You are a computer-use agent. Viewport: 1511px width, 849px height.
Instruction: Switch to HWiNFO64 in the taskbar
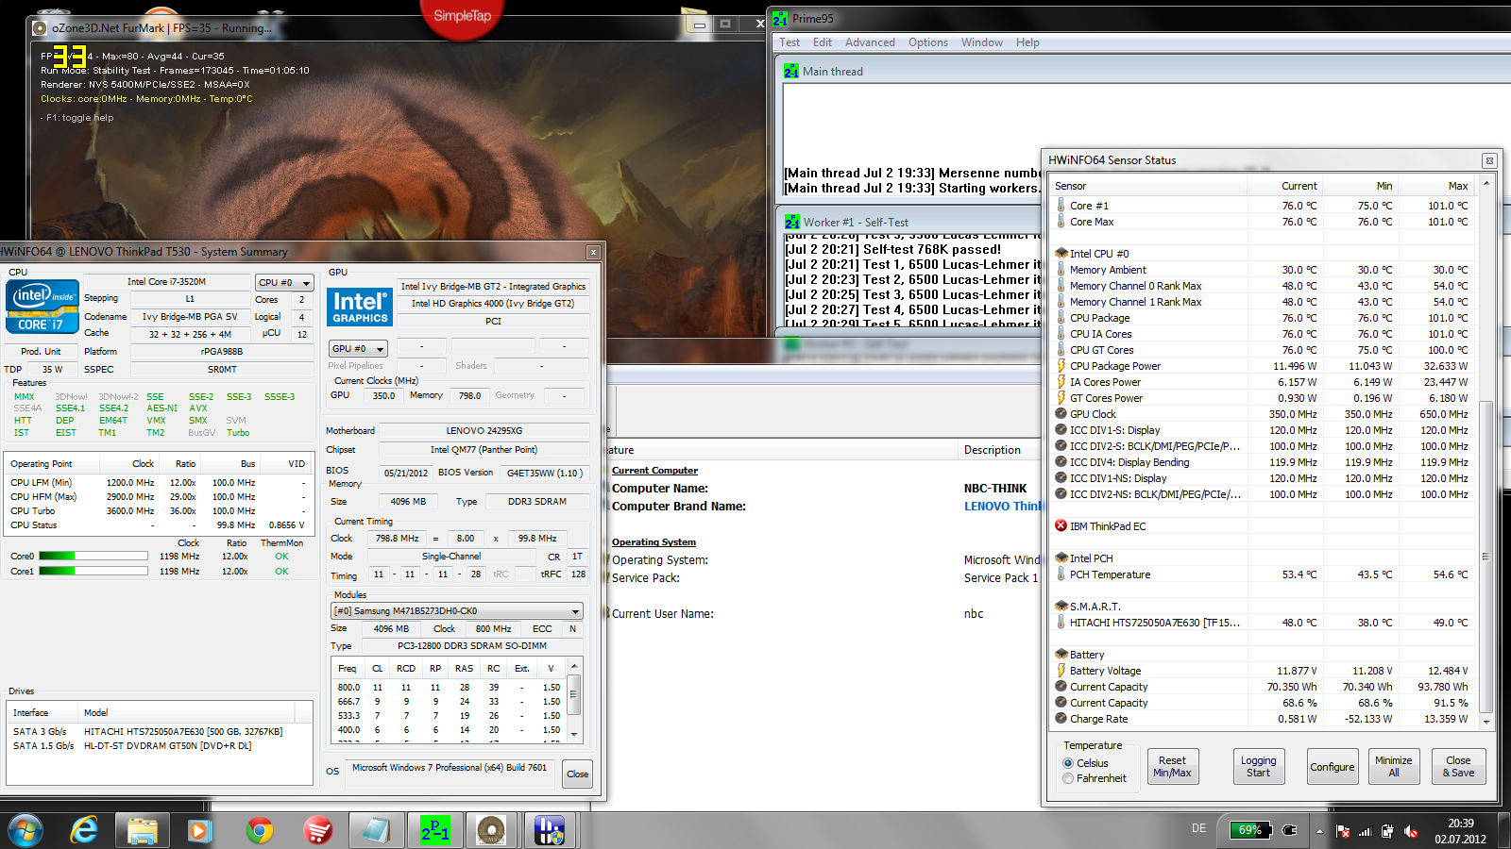tap(549, 831)
